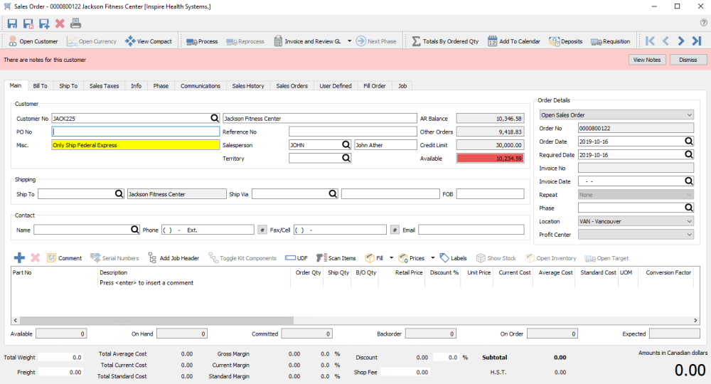
Task: Click the Process order truck icon
Action: (202, 41)
